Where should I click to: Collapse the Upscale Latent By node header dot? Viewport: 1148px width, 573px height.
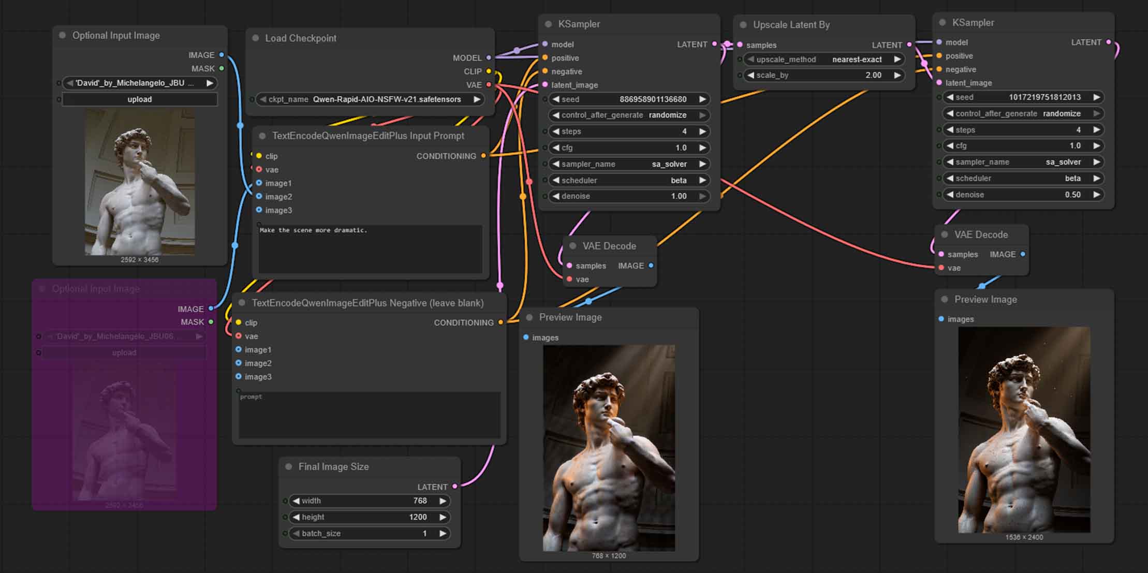(742, 25)
